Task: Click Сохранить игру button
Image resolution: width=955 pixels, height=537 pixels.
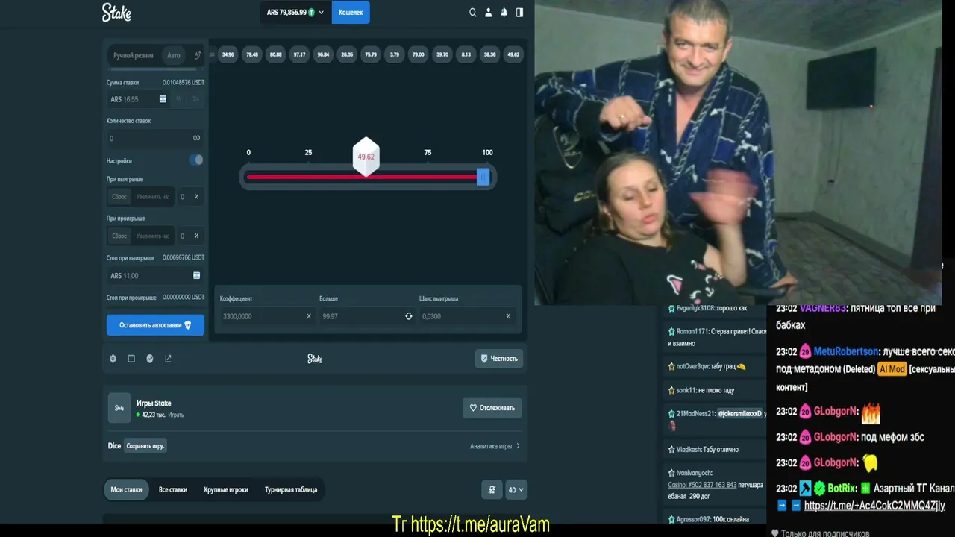Action: coord(145,446)
